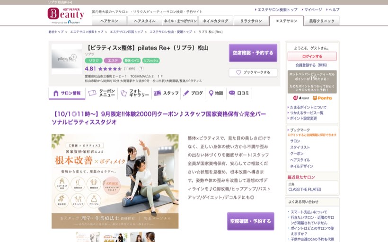The image size is (388, 242).
Task: Click the coupon menu ticket icon
Action: tap(92, 93)
